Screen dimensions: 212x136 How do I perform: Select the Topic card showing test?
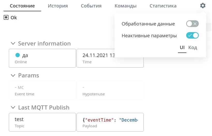click(x=42, y=122)
